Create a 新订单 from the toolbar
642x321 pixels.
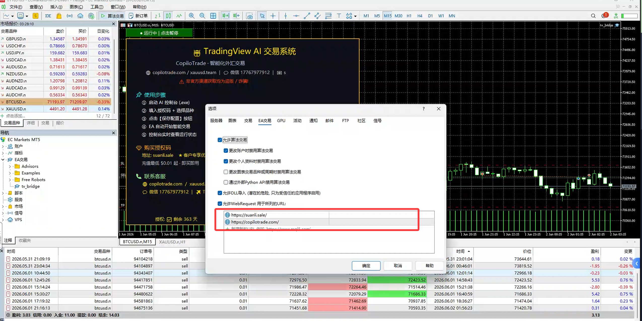(x=138, y=16)
